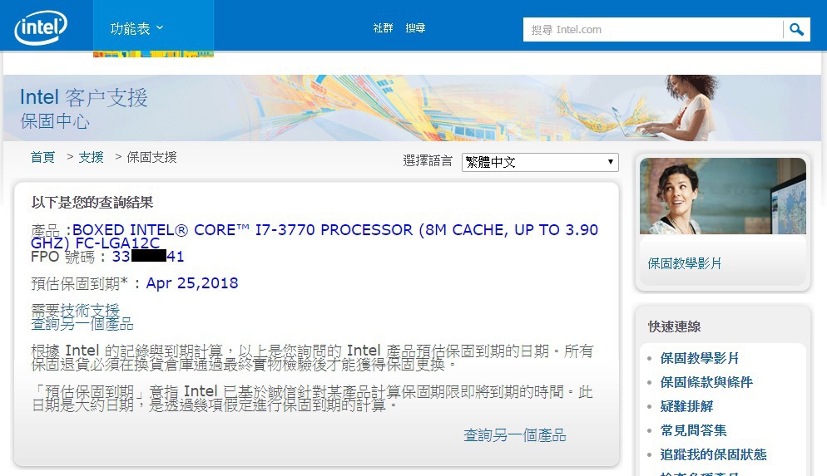Viewport: 827px width, 476px height.
Task: Click 查詢另一個產品 link below 需要技術支援
Action: tap(82, 324)
